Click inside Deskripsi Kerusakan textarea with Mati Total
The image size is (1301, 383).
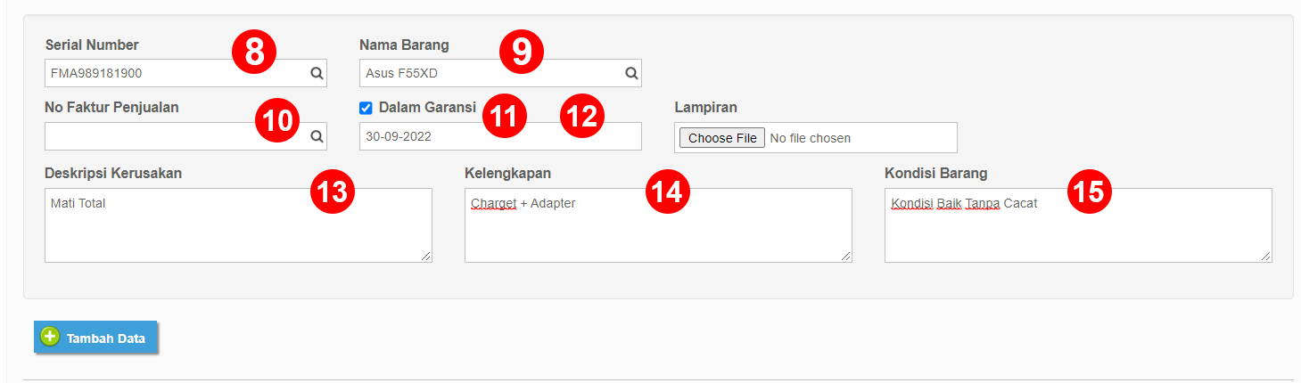click(238, 225)
